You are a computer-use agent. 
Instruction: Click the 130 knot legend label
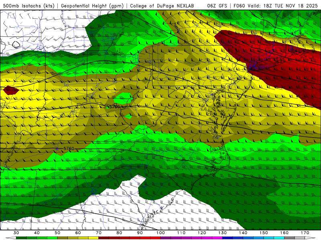pos(223,233)
